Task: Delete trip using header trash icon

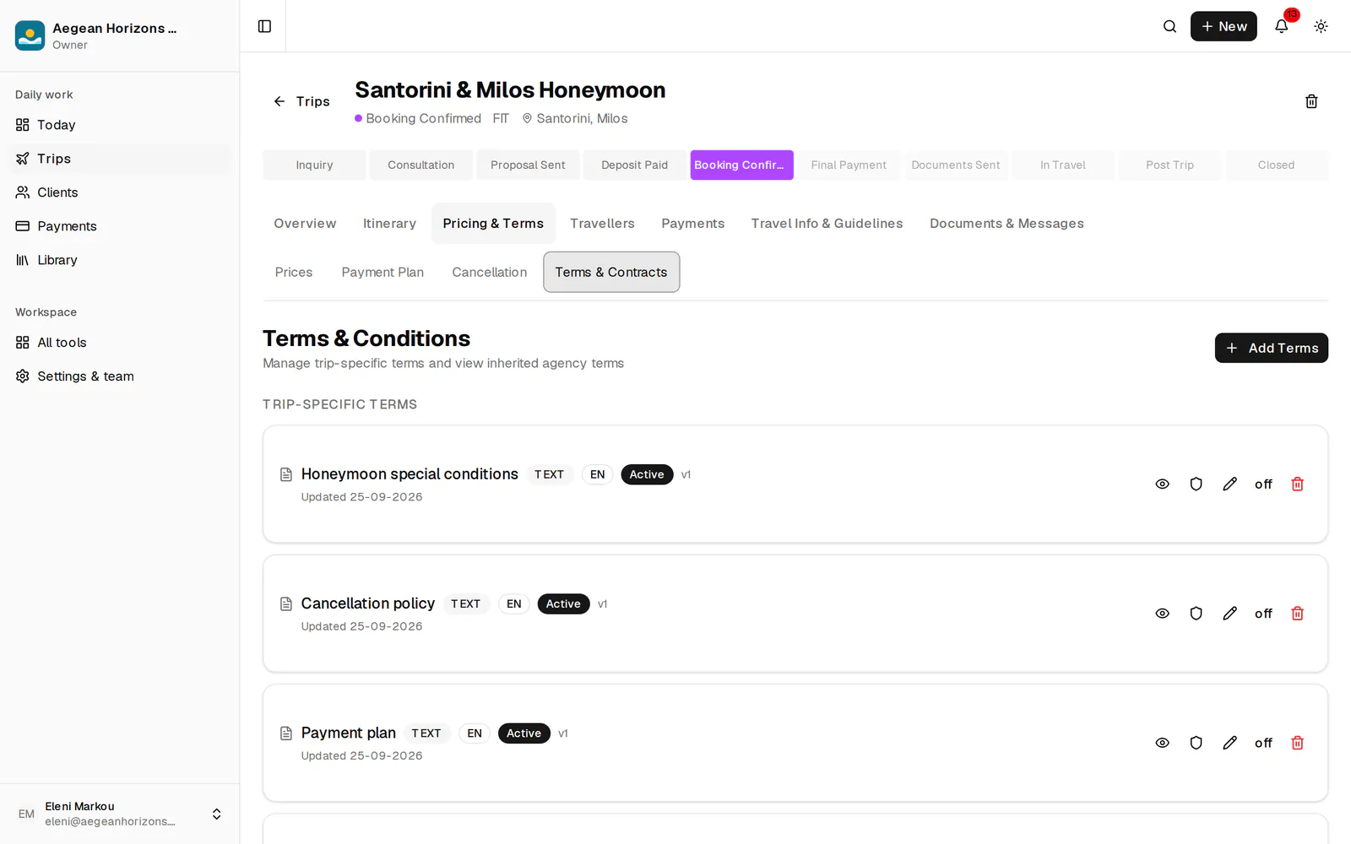Action: point(1311,101)
